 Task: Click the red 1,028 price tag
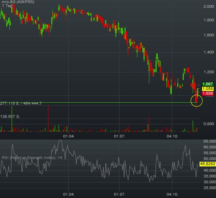[x=208, y=93]
